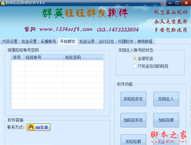This screenshot has height=145, width=191.
Task: Sort by 旺旺账号 column header
Action: [x=44, y=57]
